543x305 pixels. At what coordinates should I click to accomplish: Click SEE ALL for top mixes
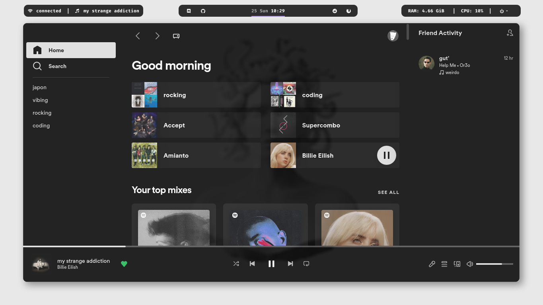pos(388,192)
